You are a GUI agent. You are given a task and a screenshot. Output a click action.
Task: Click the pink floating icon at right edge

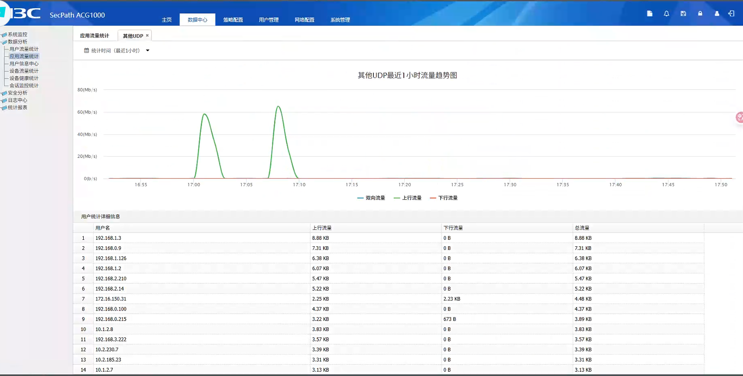[739, 117]
